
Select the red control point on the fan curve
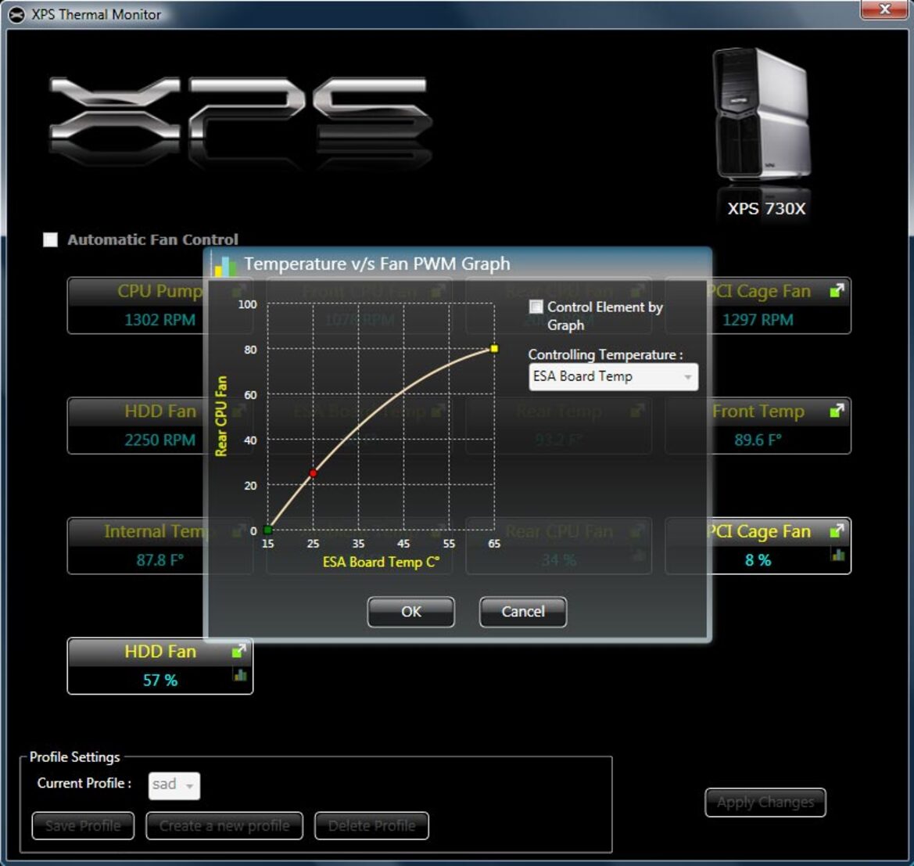313,473
